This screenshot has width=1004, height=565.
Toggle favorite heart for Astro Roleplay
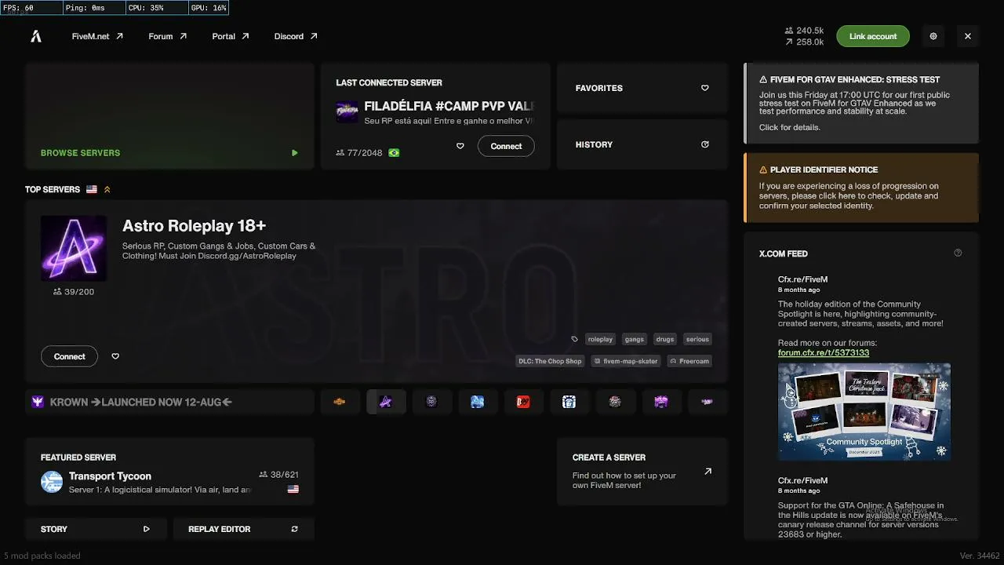tap(115, 356)
